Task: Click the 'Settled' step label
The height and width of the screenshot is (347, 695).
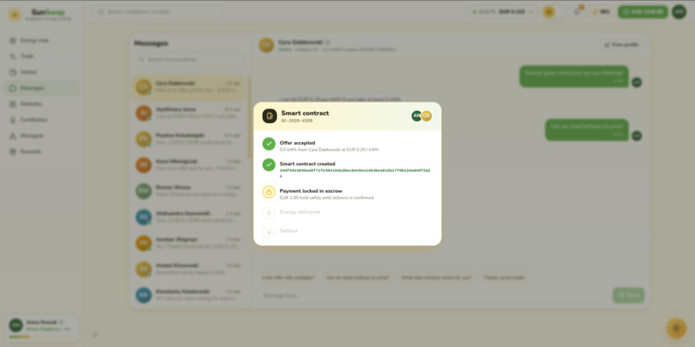Action: 289,231
